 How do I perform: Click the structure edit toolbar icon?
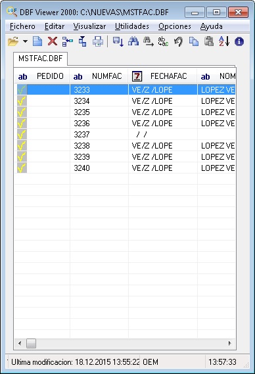pyautogui.click(x=68, y=41)
